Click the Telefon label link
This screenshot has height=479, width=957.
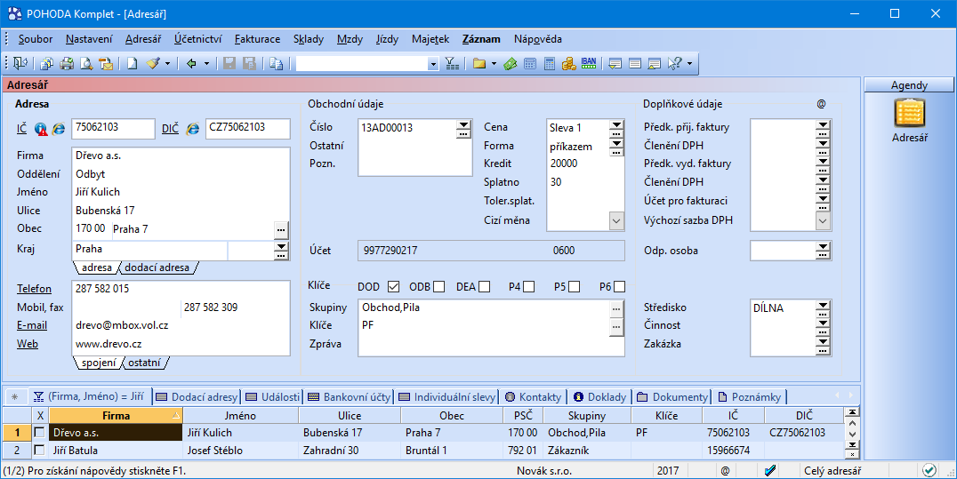pos(34,289)
